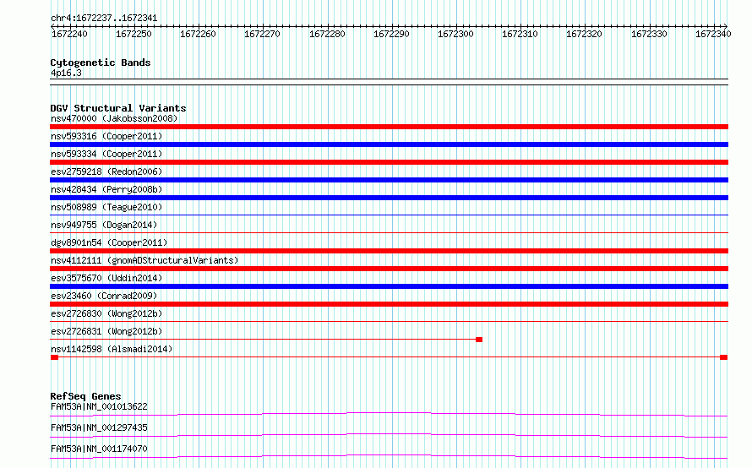Click ruler position 1672270
Viewport: 752px width, 468px height.
(262, 34)
